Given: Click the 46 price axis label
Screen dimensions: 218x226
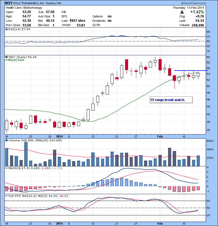Looking at the screenshot, I should (208, 99).
